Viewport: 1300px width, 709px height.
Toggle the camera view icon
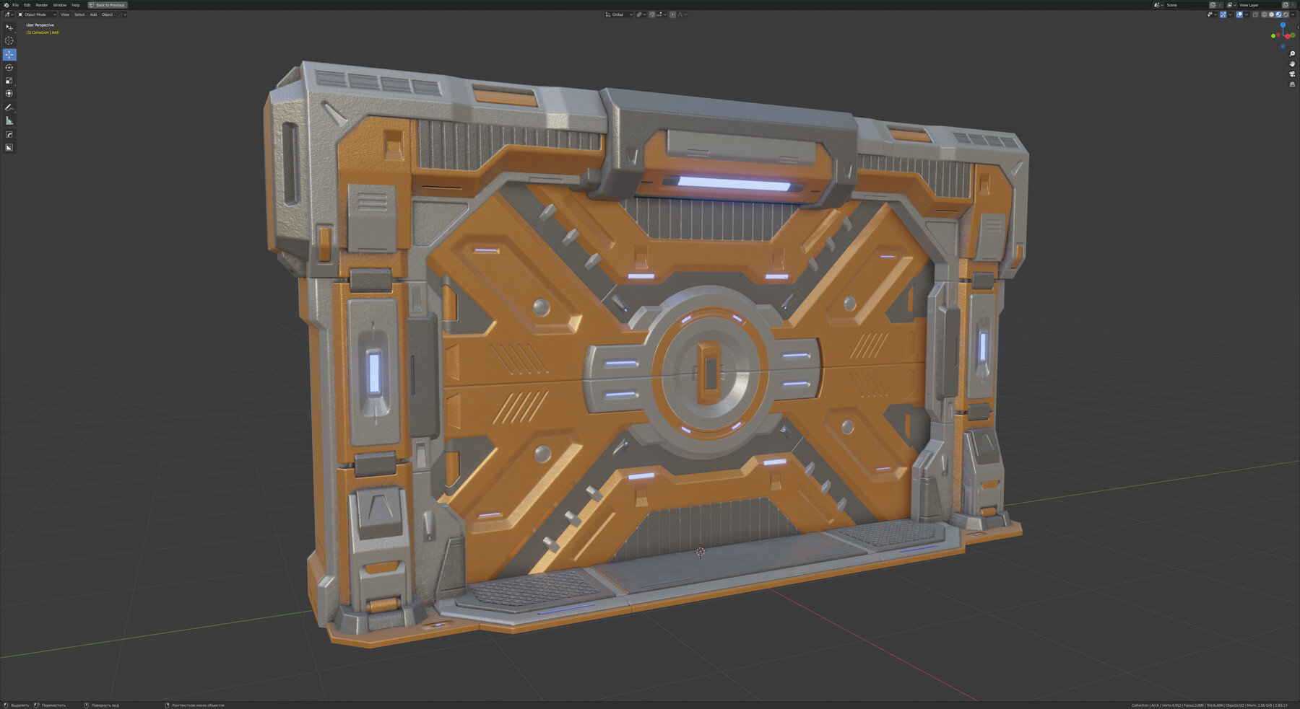(1292, 74)
